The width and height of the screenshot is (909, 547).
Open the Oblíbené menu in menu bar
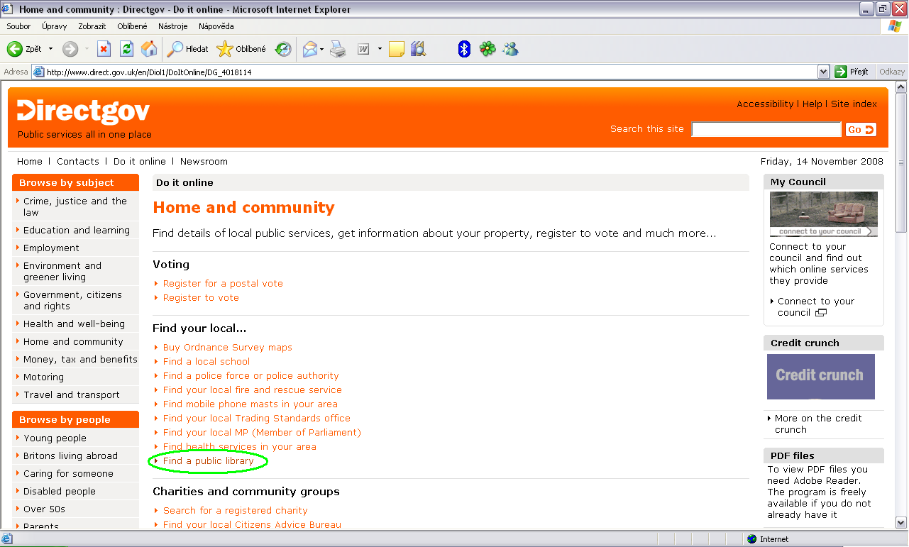(x=133, y=26)
